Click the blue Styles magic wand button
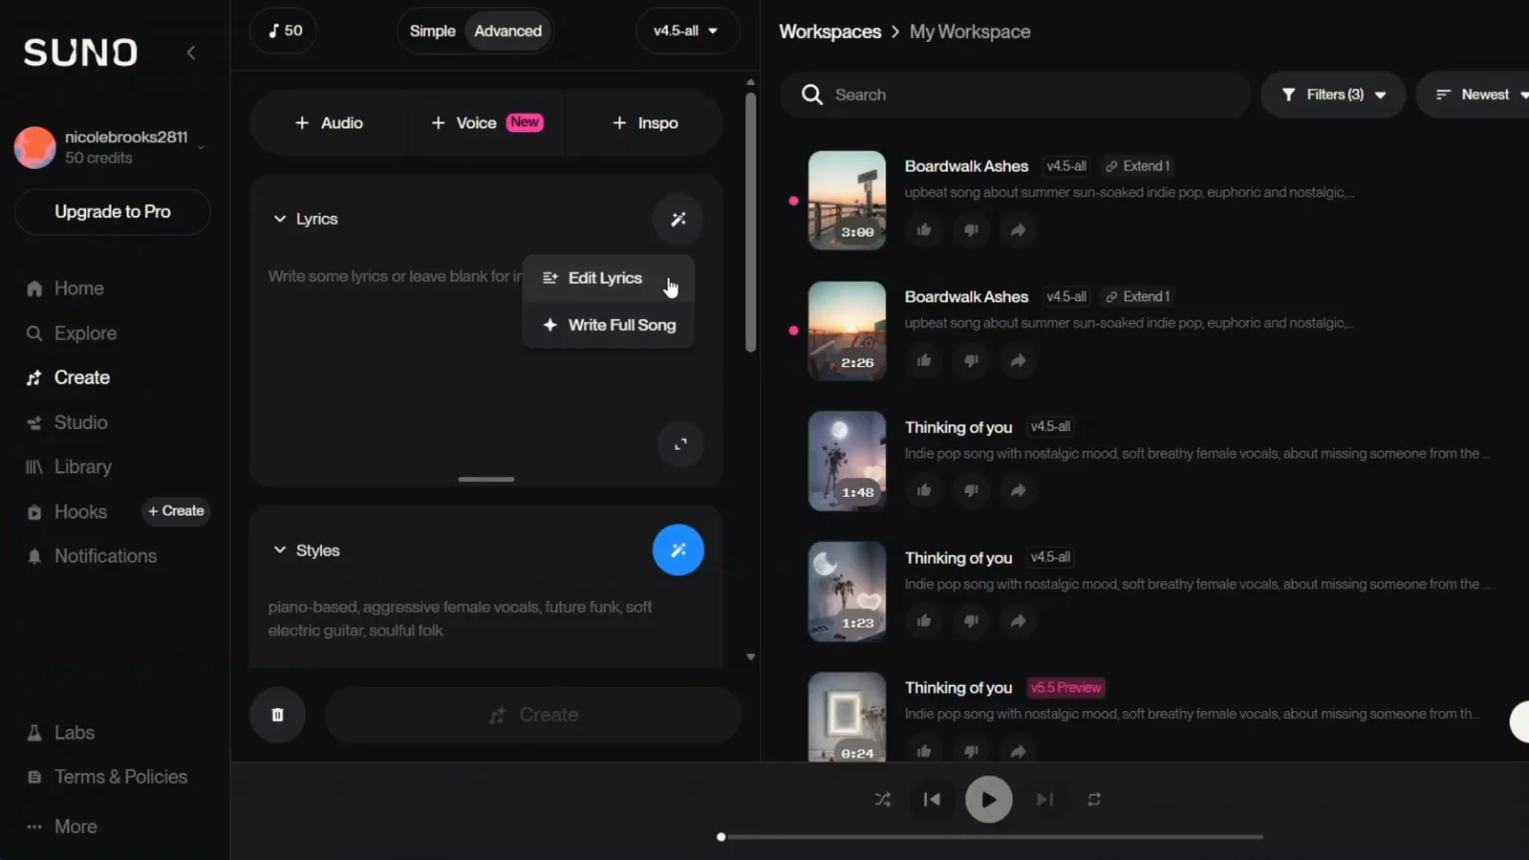Image resolution: width=1529 pixels, height=860 pixels. 678,550
